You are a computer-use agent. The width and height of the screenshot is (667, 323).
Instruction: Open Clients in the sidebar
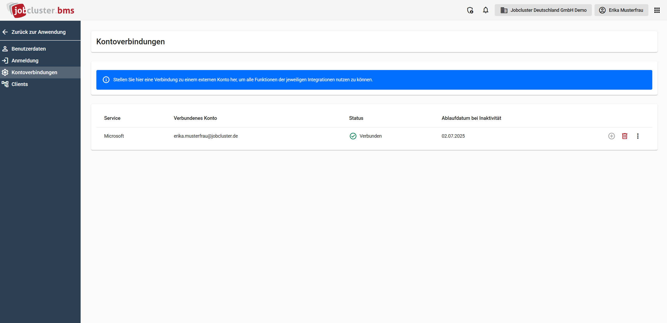pyautogui.click(x=40, y=84)
